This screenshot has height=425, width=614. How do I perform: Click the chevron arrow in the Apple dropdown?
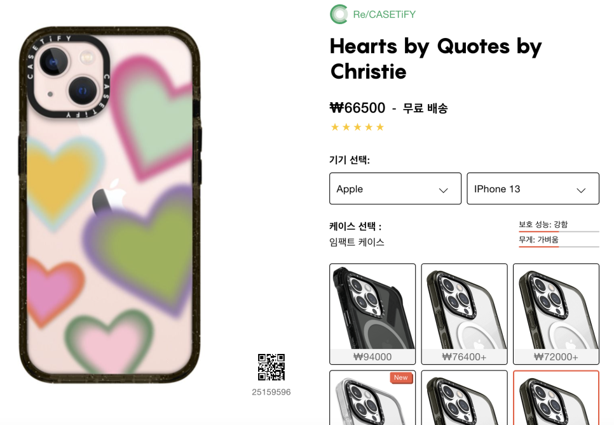443,190
